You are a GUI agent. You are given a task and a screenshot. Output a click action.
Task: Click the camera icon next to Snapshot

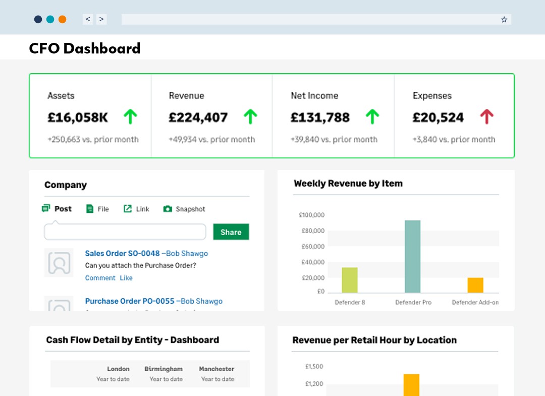click(x=168, y=208)
